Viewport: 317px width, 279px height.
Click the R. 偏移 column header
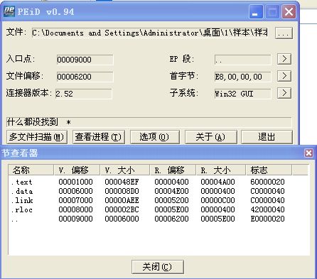[173, 170]
